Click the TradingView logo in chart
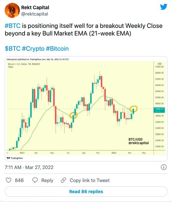 pyautogui.click(x=15, y=158)
